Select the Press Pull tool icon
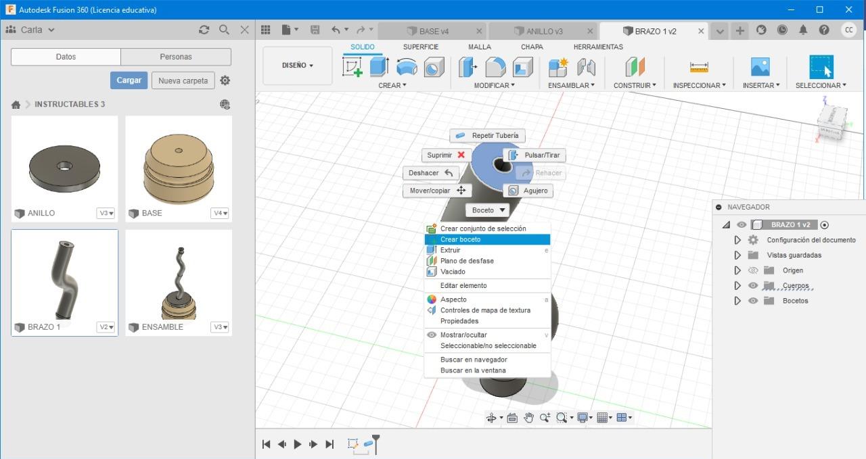 click(x=468, y=67)
